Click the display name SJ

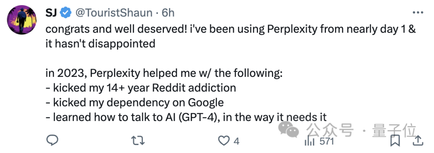[x=51, y=13]
